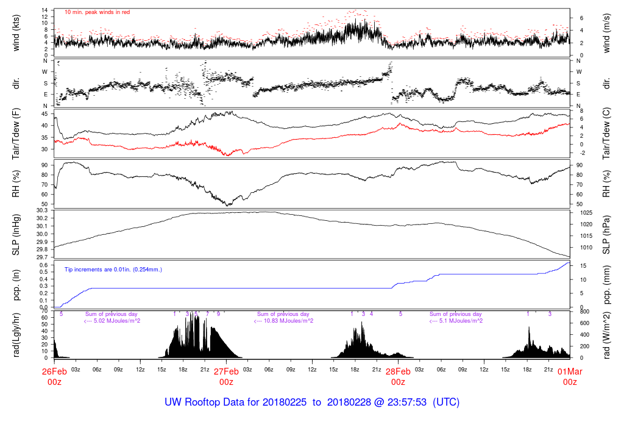Select the 'Tair/Tdew (C)' axis label
Screen dimensions: 624x427
(606, 134)
